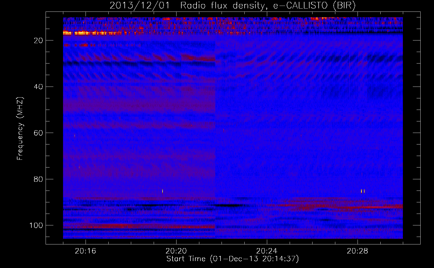434x268 pixels.
Task: Click the "20:20" time tick label
Action: (176, 251)
